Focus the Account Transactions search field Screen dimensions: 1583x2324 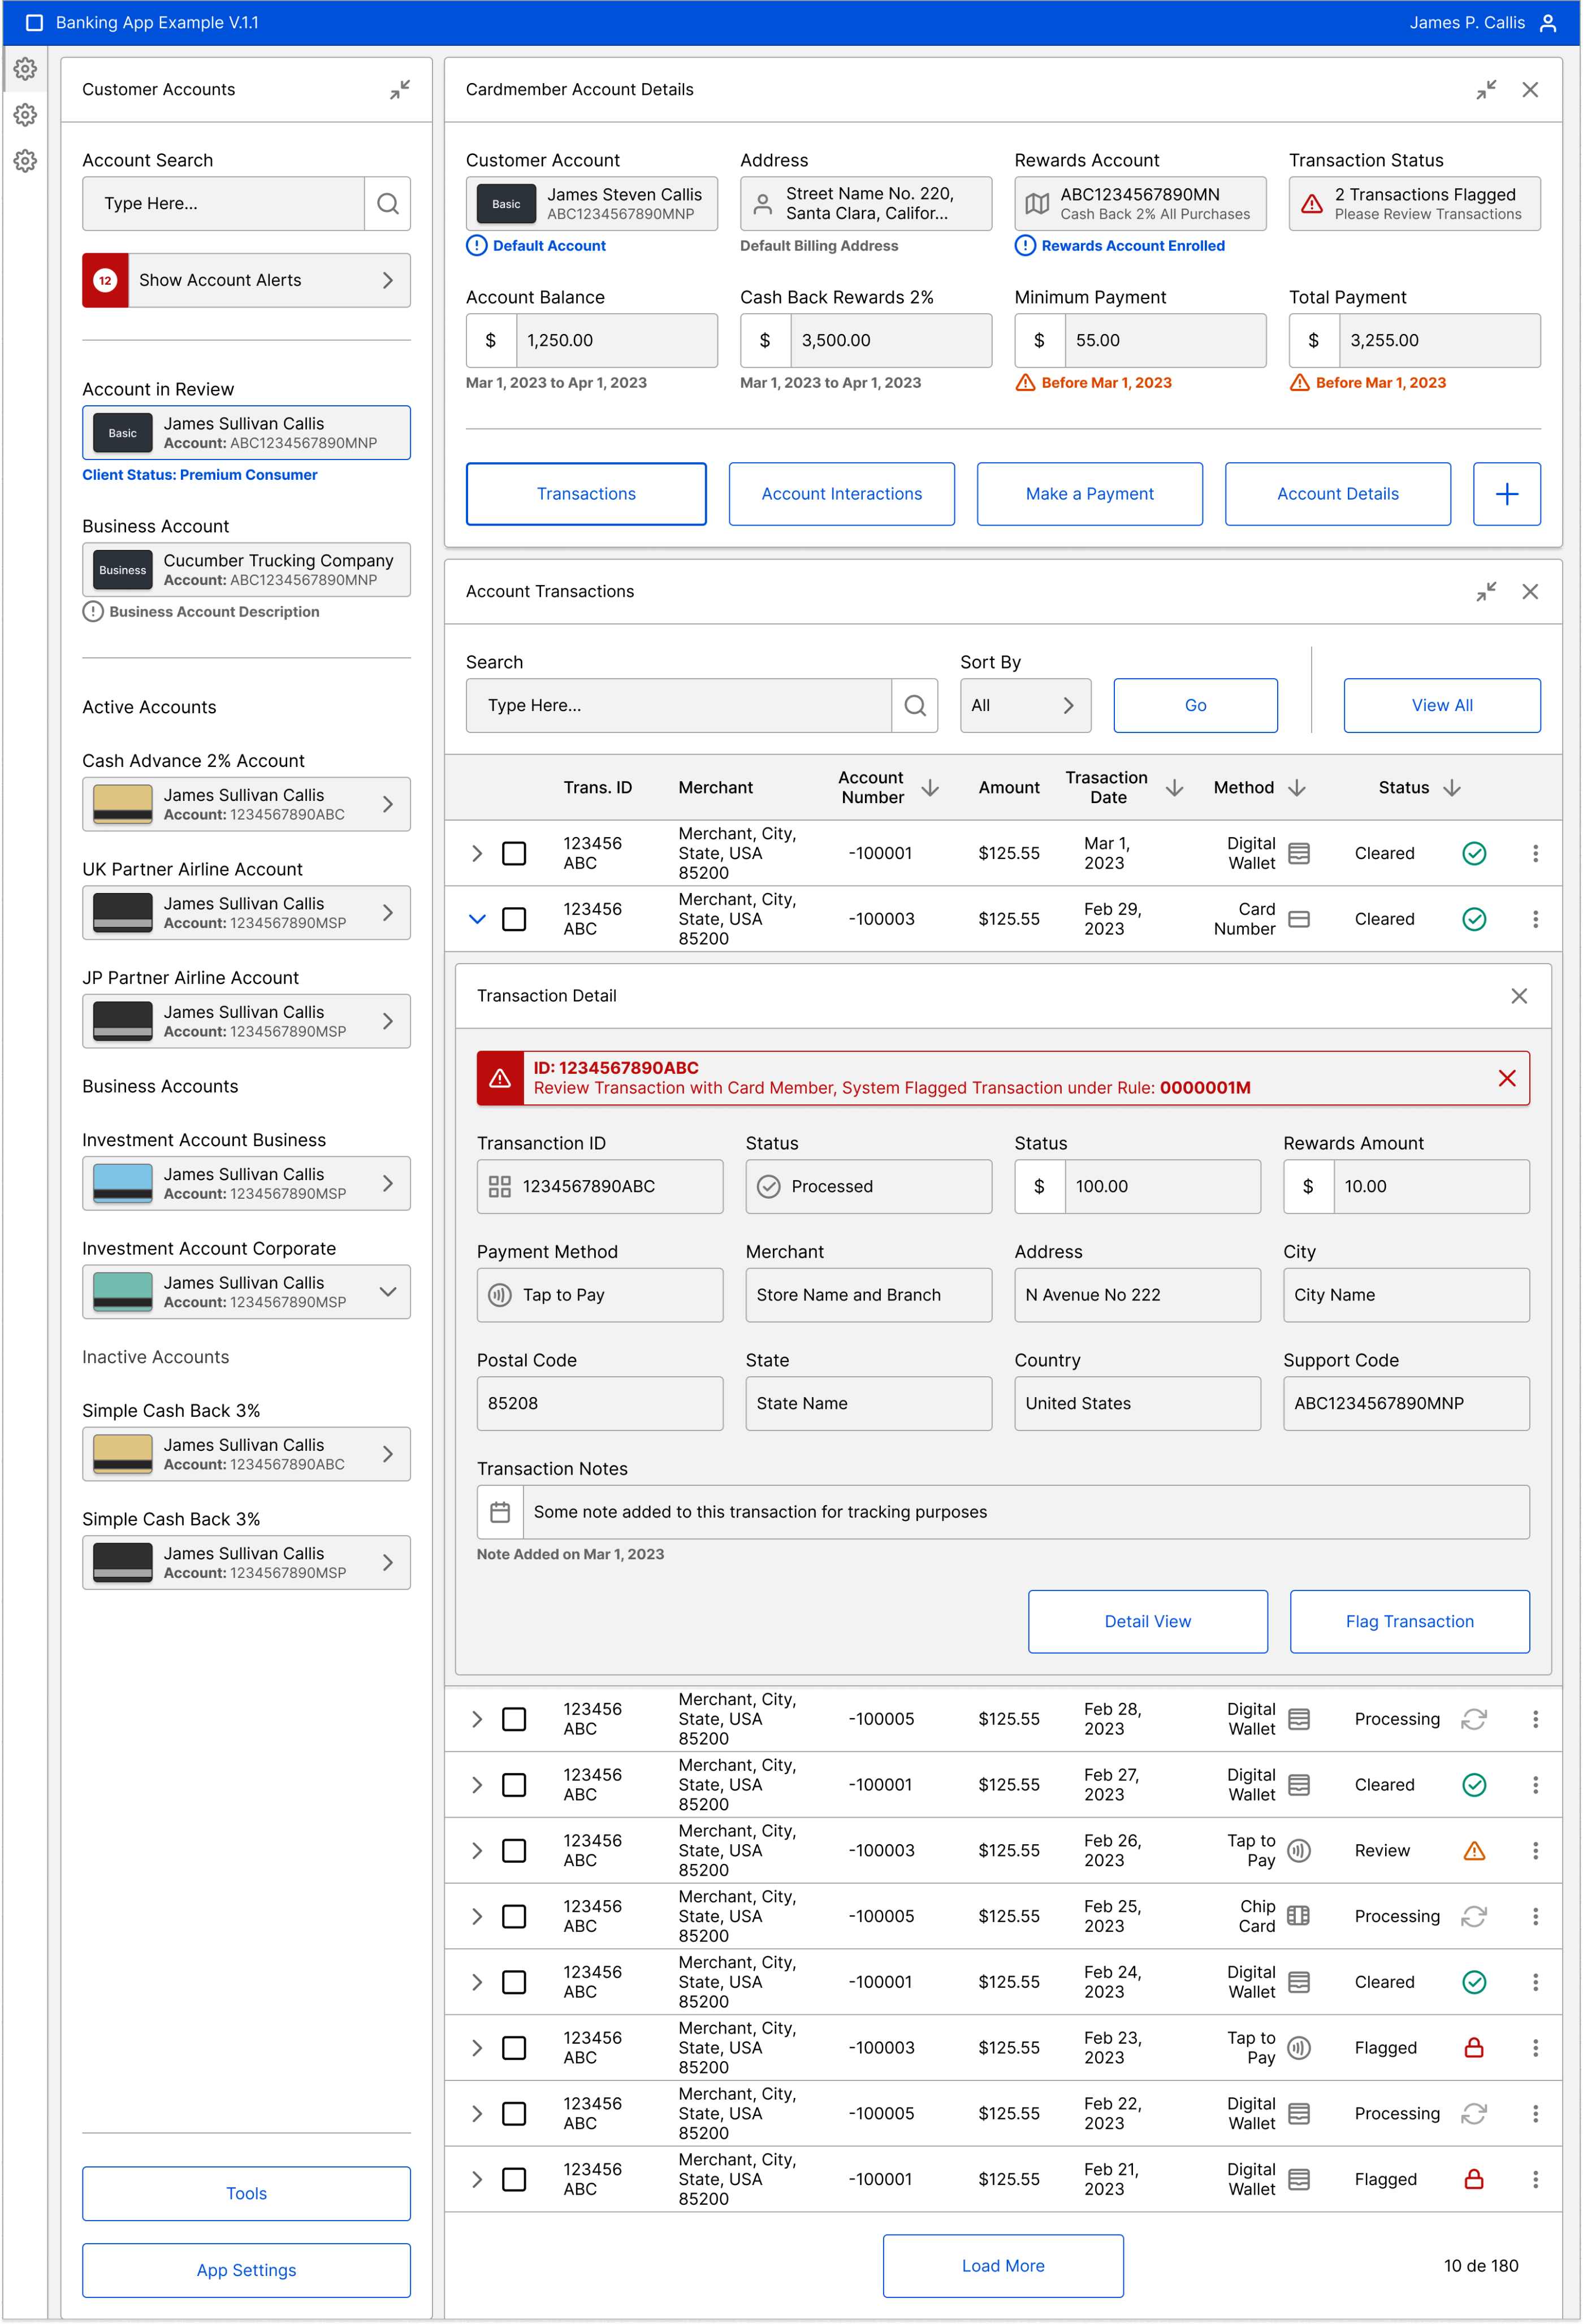tap(680, 706)
